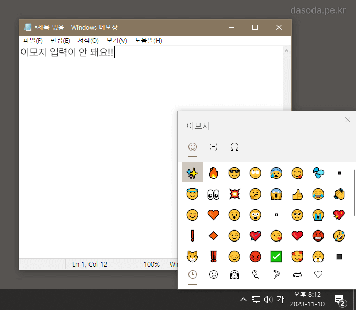Open the symbols omega tab

235,147
